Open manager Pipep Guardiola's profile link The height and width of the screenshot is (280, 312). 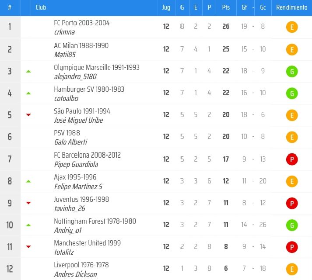point(76,164)
